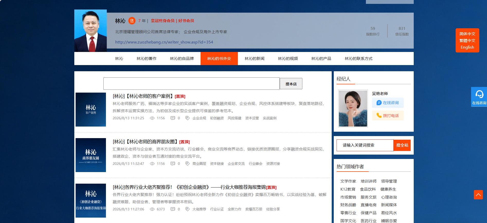Click the 资本运营 tag

tap(252, 118)
